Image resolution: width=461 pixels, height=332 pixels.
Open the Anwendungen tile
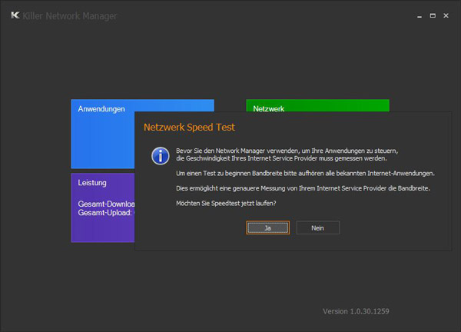(x=103, y=134)
